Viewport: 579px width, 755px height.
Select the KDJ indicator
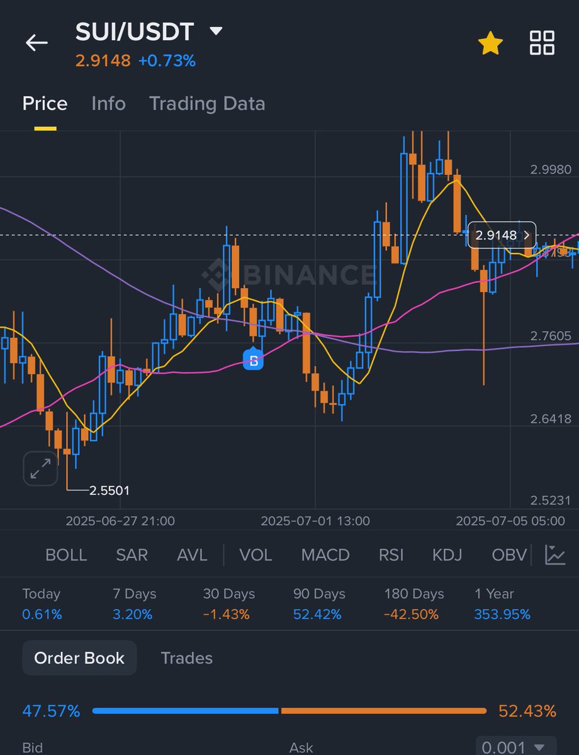point(446,555)
